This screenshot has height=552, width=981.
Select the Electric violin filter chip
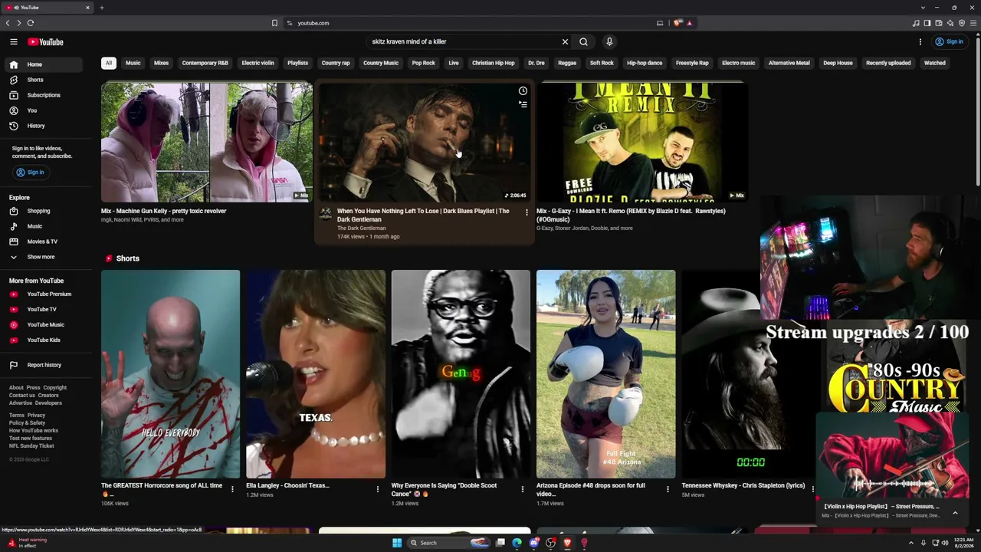pyautogui.click(x=258, y=63)
